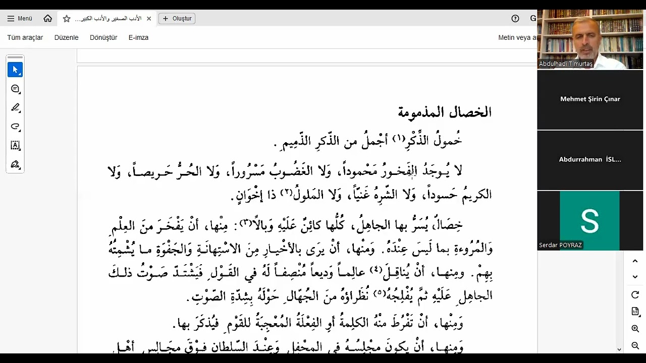646x363 pixels.
Task: Go to previous page arrow up
Action: [x=635, y=261]
